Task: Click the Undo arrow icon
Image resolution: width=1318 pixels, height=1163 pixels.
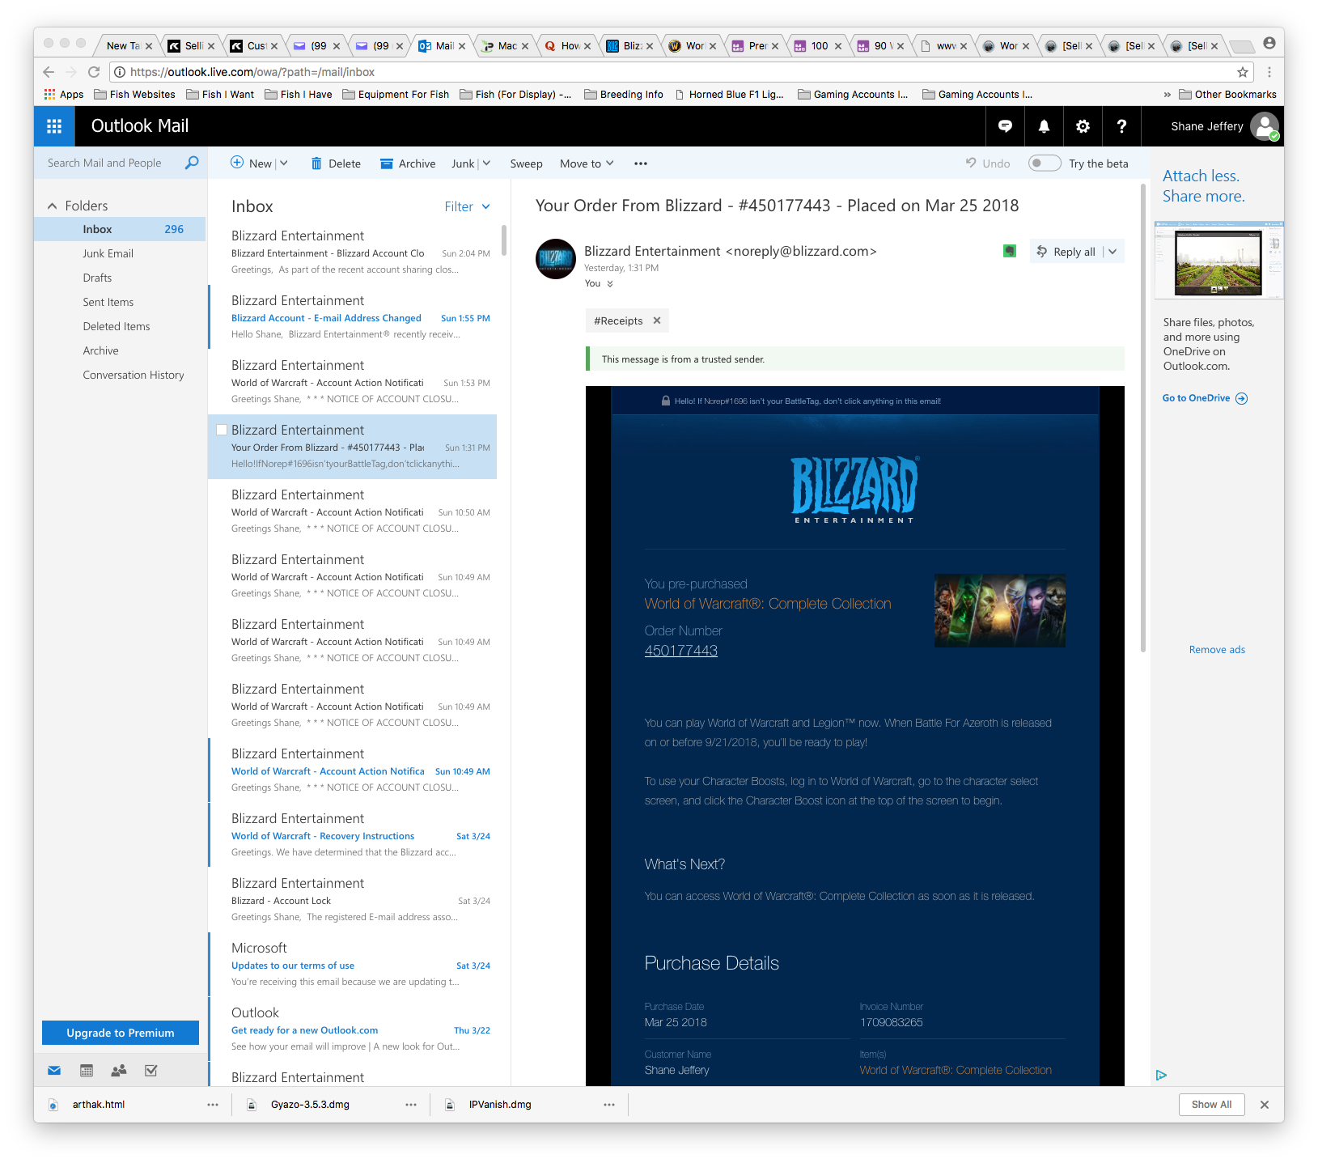Action: click(x=971, y=163)
